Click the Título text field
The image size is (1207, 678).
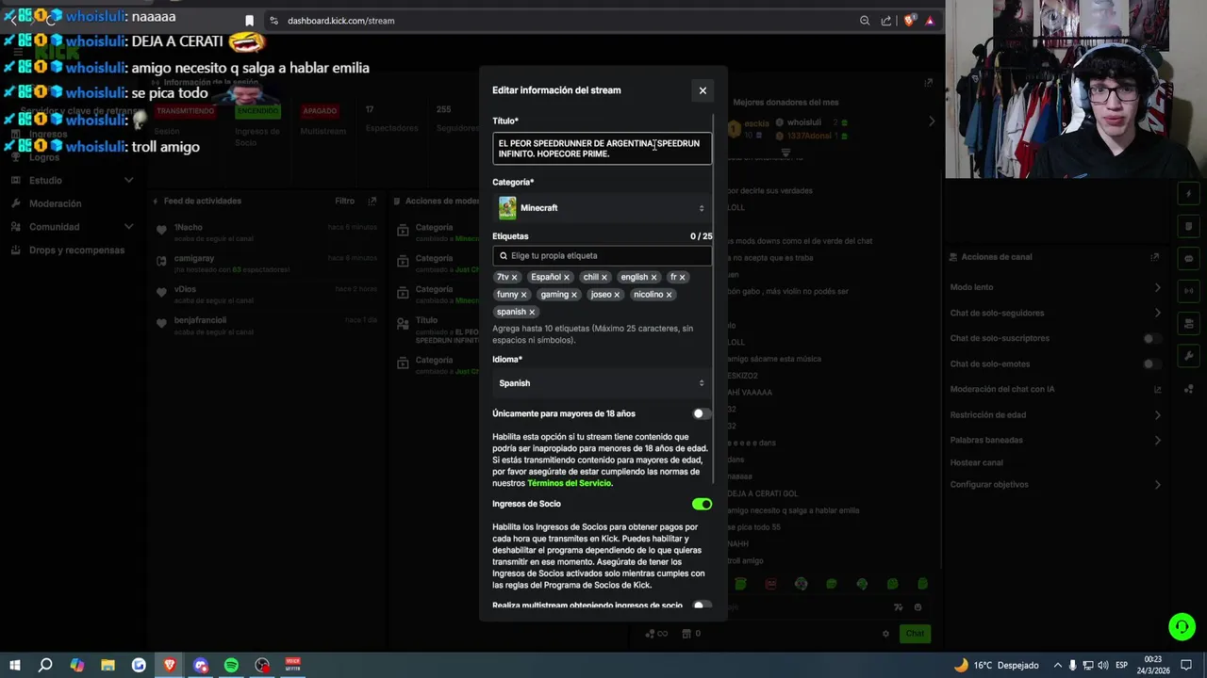click(602, 149)
